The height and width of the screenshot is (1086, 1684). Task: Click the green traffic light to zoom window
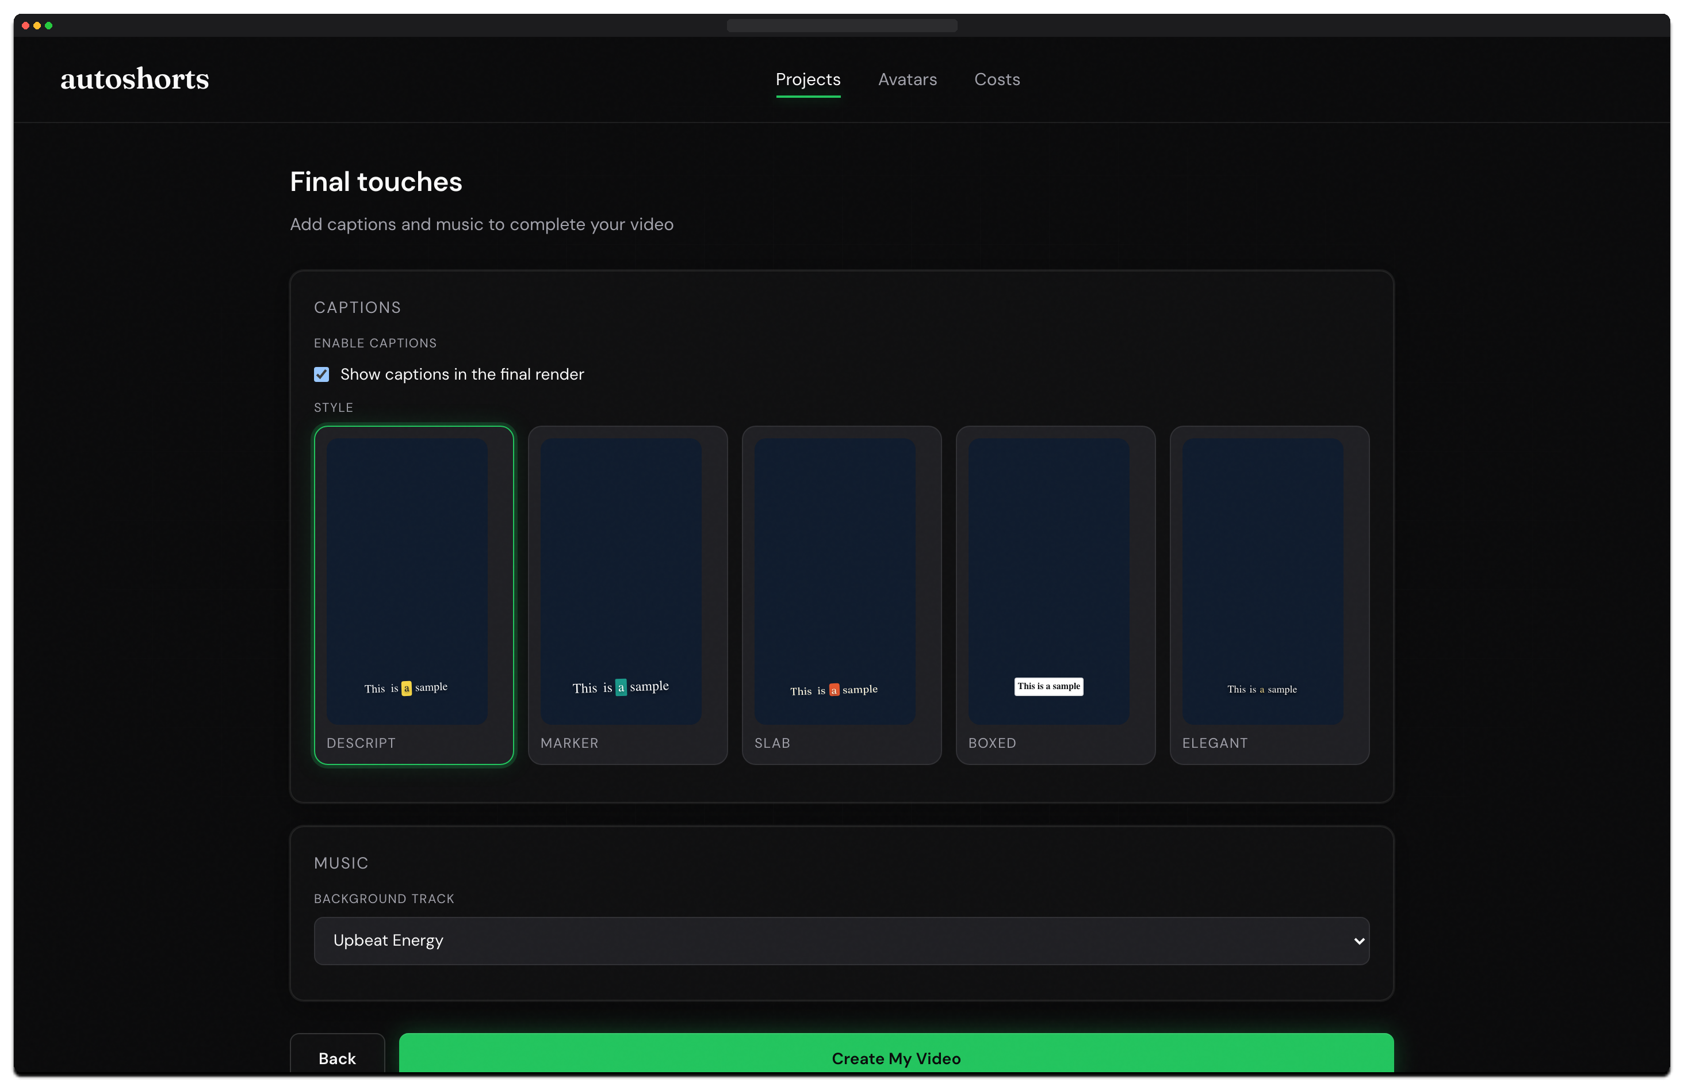(x=49, y=25)
